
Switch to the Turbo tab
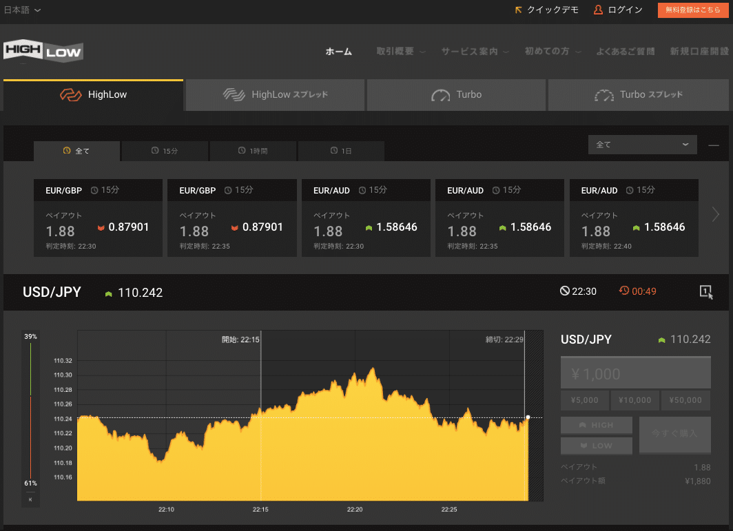tap(456, 95)
